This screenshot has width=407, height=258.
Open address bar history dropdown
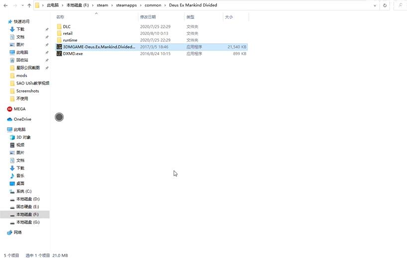click(x=375, y=5)
